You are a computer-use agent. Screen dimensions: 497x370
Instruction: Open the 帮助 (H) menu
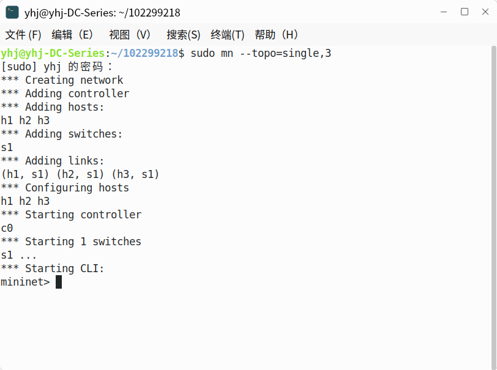pyautogui.click(x=276, y=34)
